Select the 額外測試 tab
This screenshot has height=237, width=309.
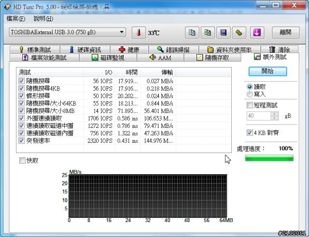(270, 57)
